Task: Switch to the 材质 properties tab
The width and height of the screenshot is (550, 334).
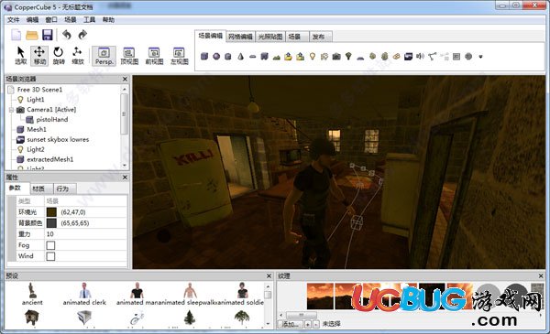Action: coord(38,189)
